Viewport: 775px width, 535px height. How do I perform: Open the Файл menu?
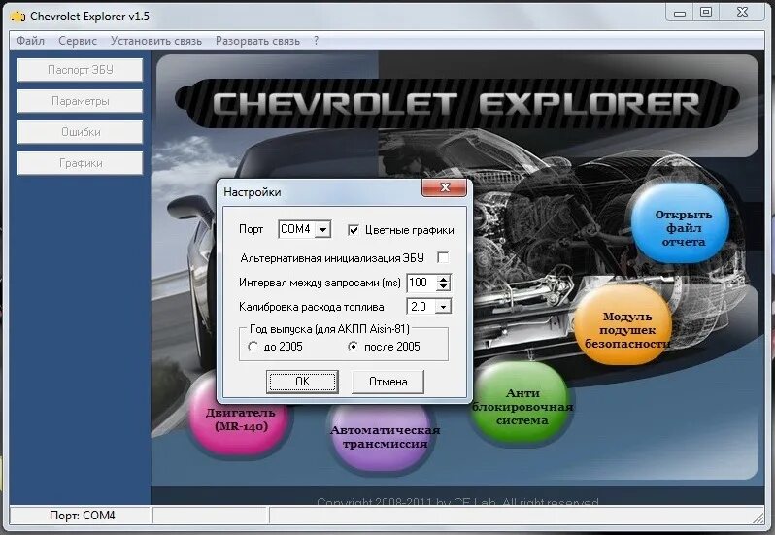31,41
